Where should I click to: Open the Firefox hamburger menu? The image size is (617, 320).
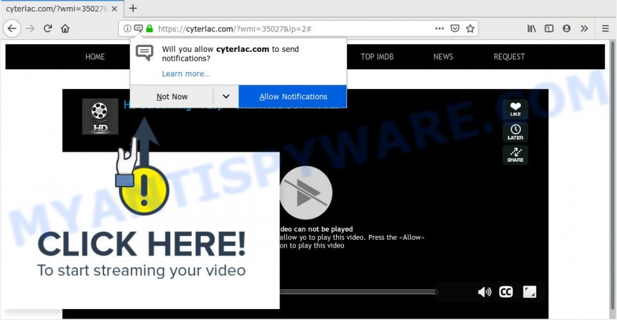click(605, 29)
